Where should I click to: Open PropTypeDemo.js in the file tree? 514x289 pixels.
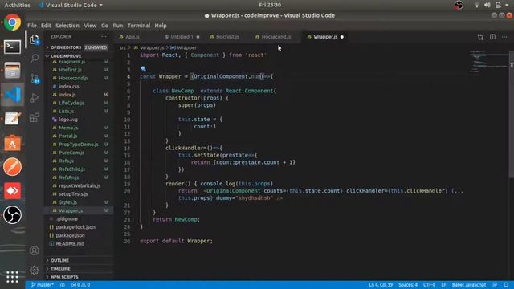(x=79, y=144)
